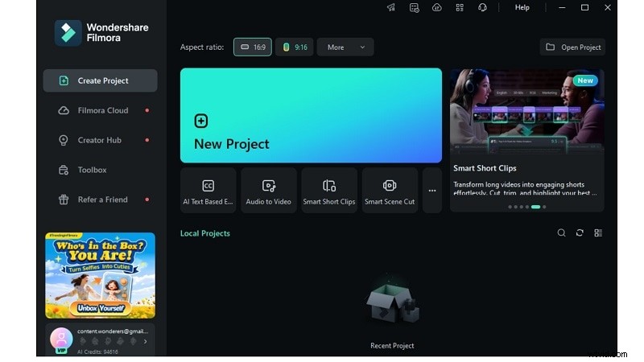Open the Smart Short Clips tool
644x362 pixels.
329,191
